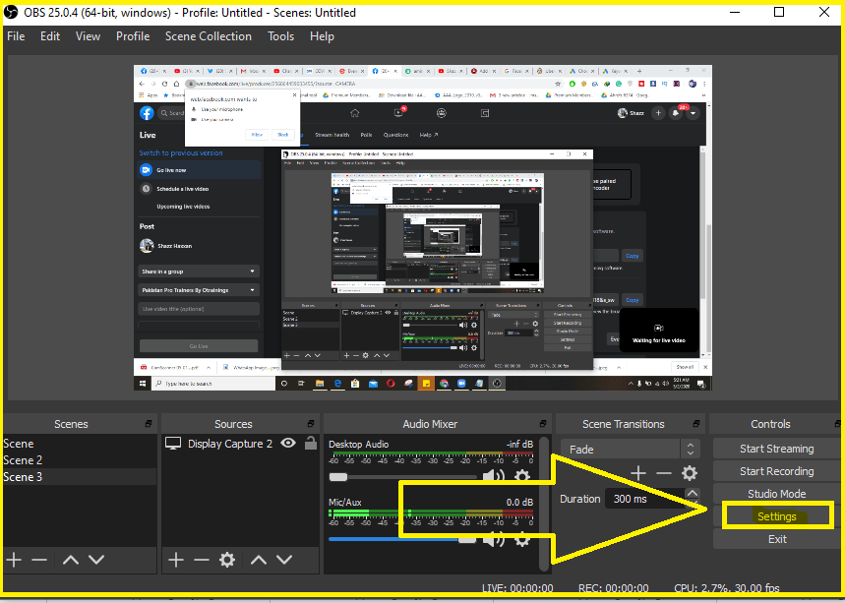This screenshot has width=845, height=603.
Task: Mute Desktop Audio with speaker icon
Action: click(493, 476)
